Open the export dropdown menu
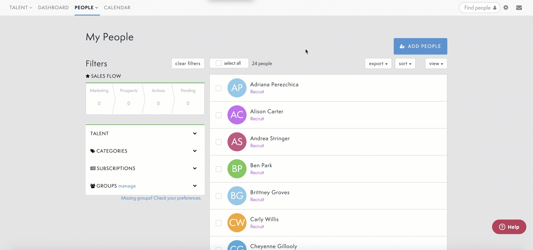 coord(378,63)
